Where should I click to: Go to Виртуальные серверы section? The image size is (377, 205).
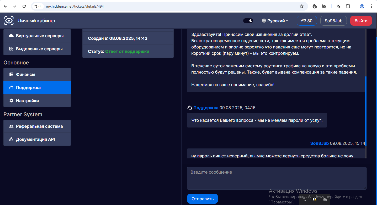click(37, 36)
